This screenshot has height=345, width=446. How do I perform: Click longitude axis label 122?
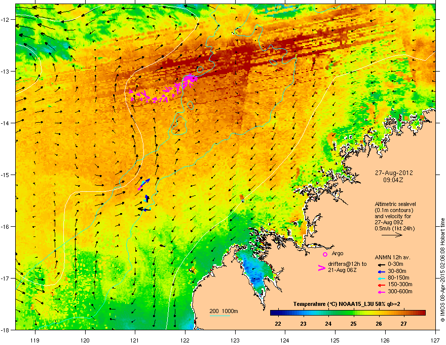(185, 340)
